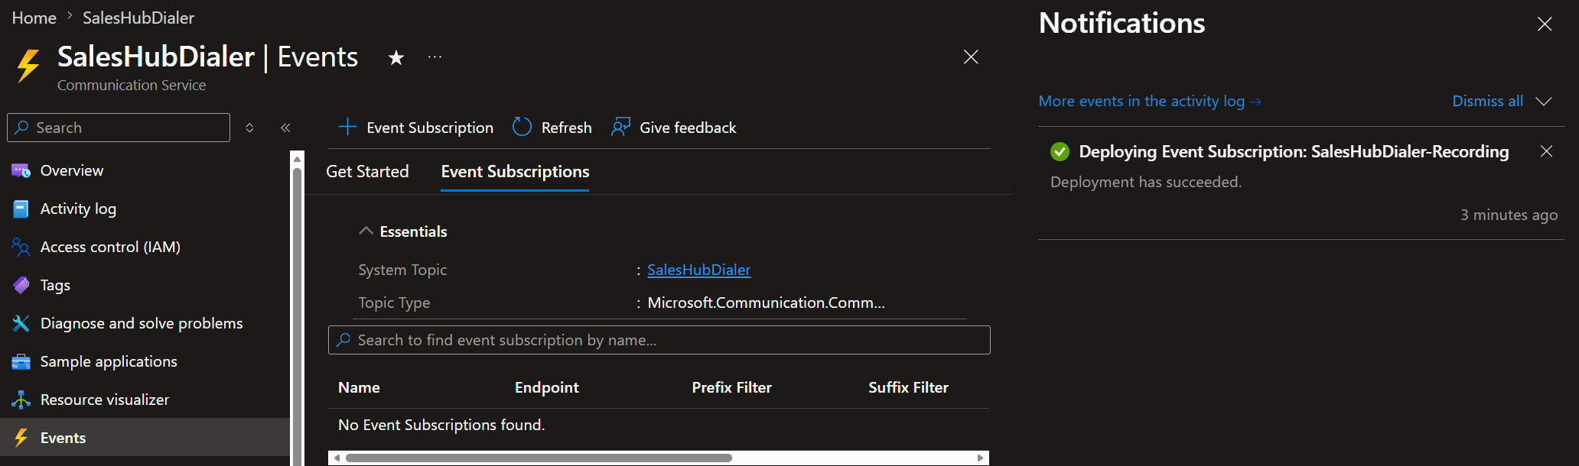Sort by Prefix Filter column header

pos(732,387)
